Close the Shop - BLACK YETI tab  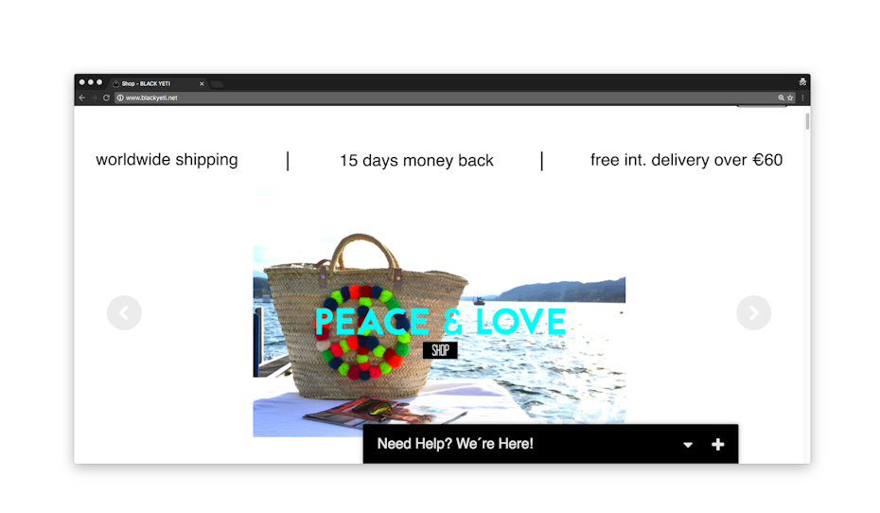(202, 83)
